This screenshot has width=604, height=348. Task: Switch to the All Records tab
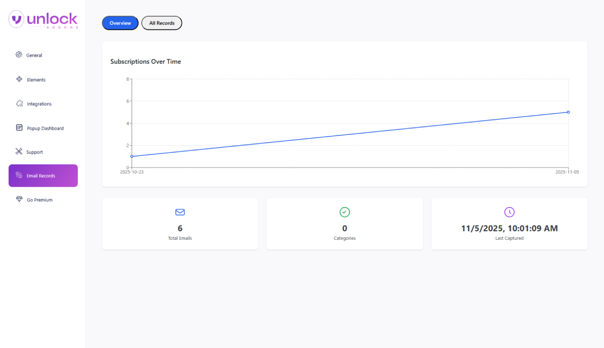[x=161, y=23]
